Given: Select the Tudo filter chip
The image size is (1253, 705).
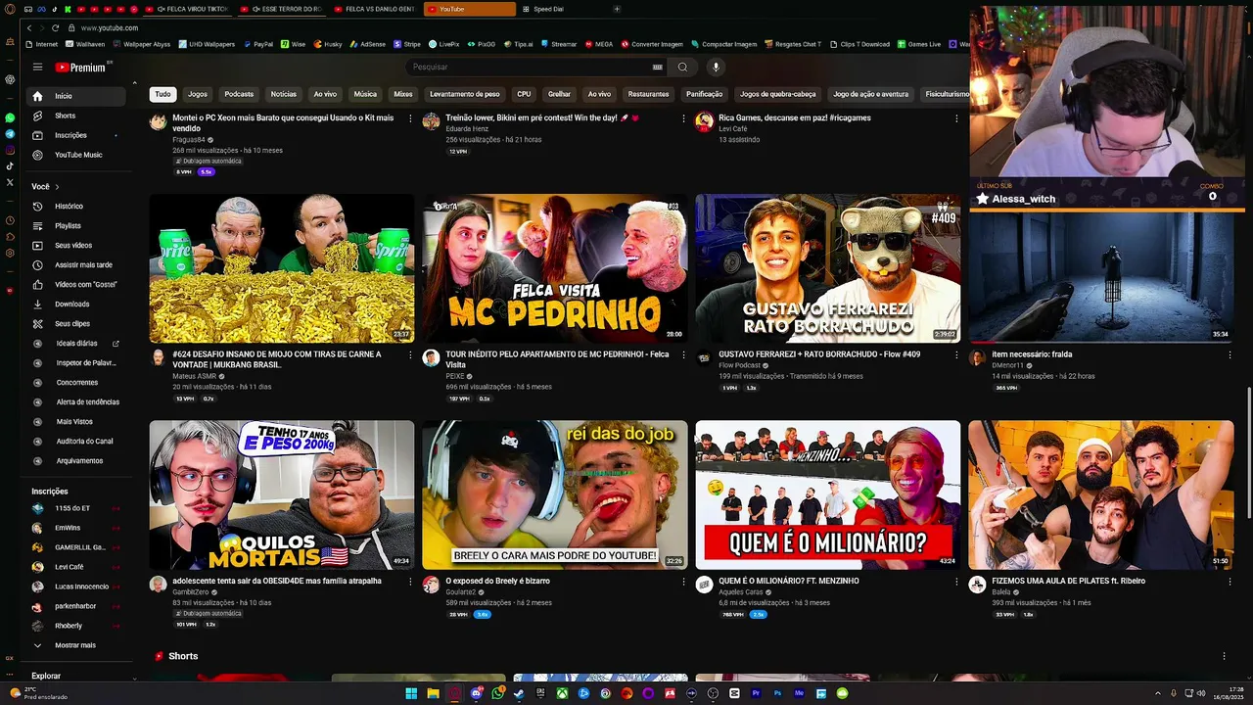Looking at the screenshot, I should [162, 94].
